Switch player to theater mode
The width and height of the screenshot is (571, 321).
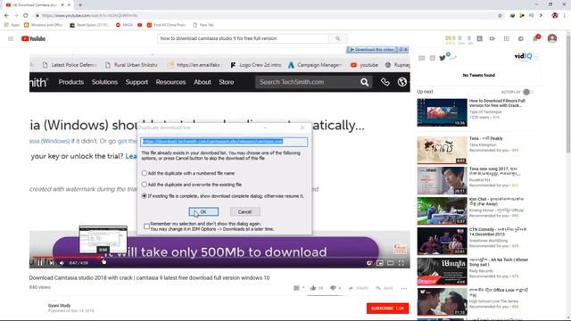[391, 263]
